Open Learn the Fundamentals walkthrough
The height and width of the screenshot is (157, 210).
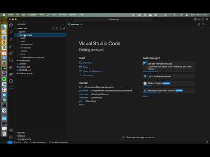click(169, 76)
